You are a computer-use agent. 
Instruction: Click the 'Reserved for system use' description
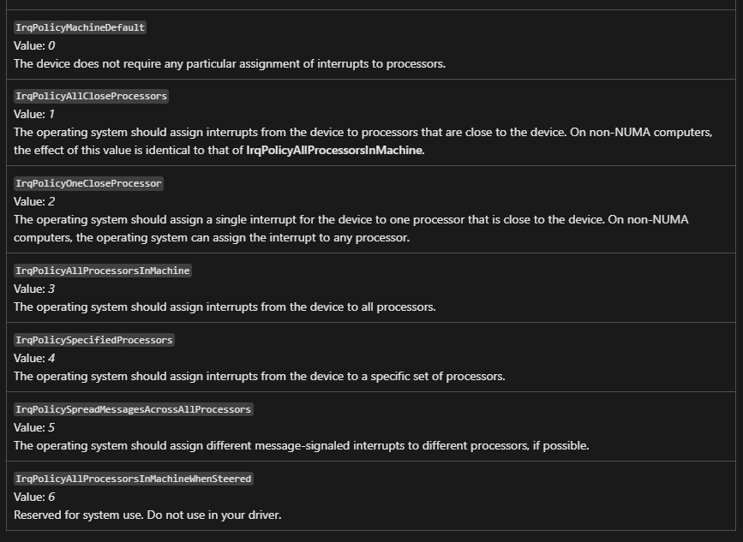coord(147,515)
